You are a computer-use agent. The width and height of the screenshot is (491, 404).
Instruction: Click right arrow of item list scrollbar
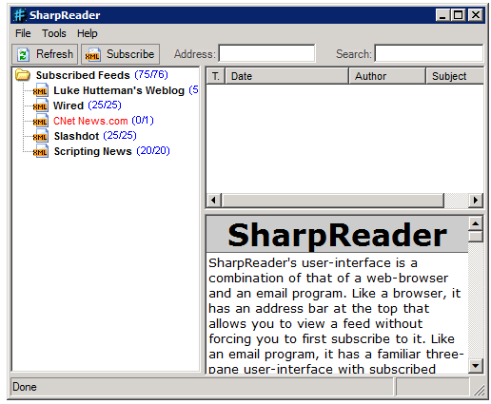[x=476, y=201]
